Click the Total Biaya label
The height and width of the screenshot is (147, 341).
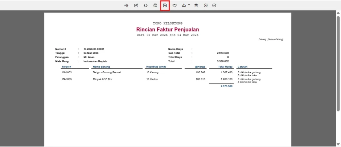[175, 57]
